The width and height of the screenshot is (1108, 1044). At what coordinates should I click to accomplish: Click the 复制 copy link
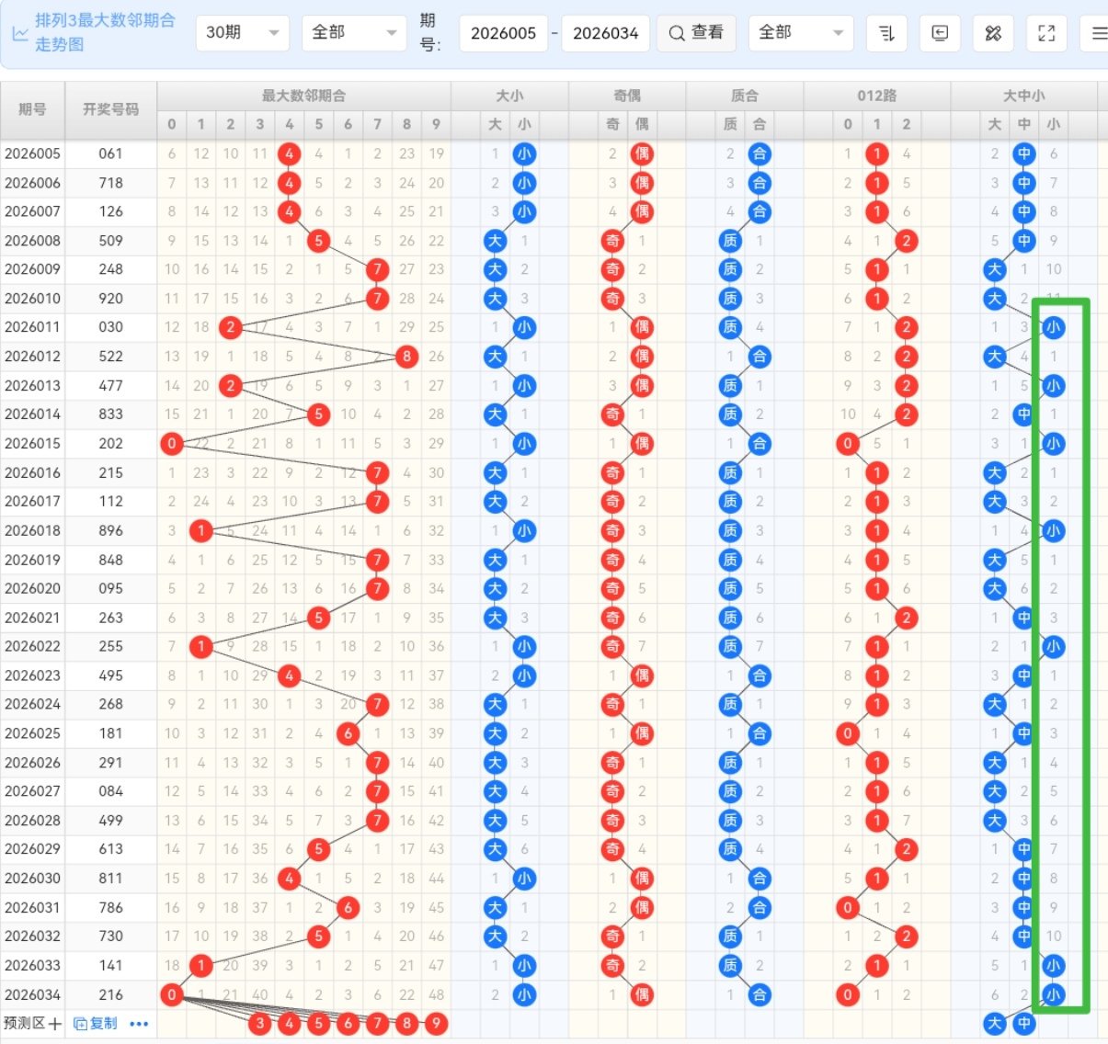96,1024
